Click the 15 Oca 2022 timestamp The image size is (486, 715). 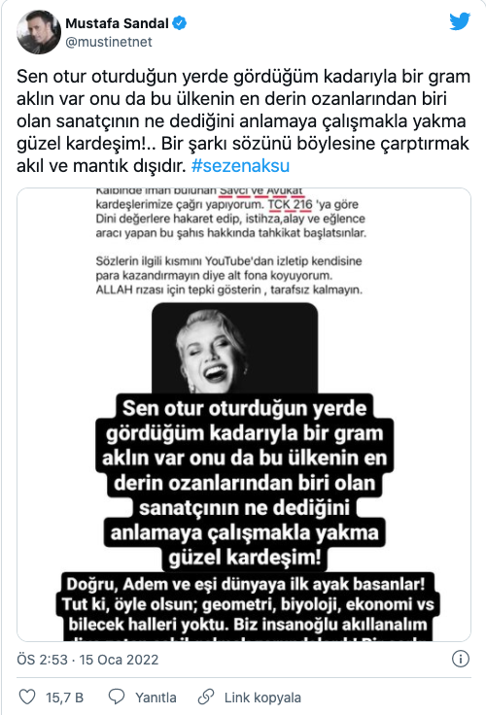click(x=119, y=660)
